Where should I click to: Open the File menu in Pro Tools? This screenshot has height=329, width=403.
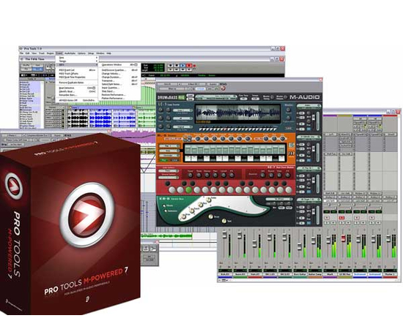coord(22,53)
